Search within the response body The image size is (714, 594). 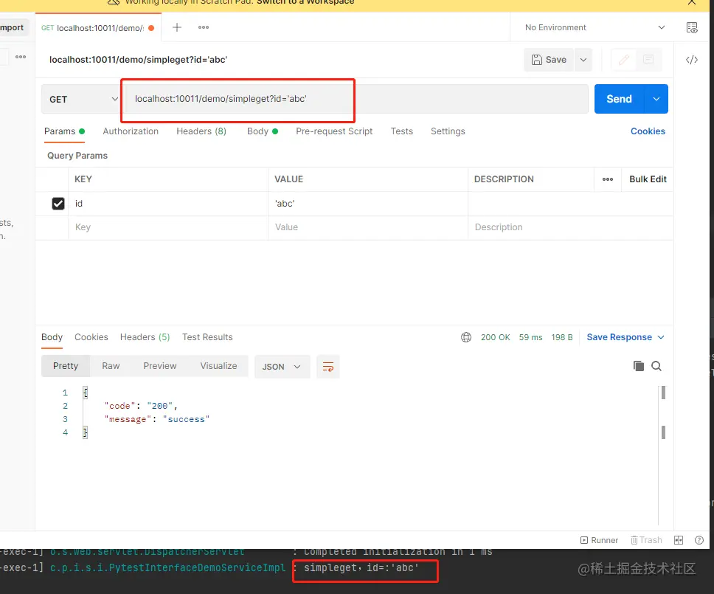656,366
